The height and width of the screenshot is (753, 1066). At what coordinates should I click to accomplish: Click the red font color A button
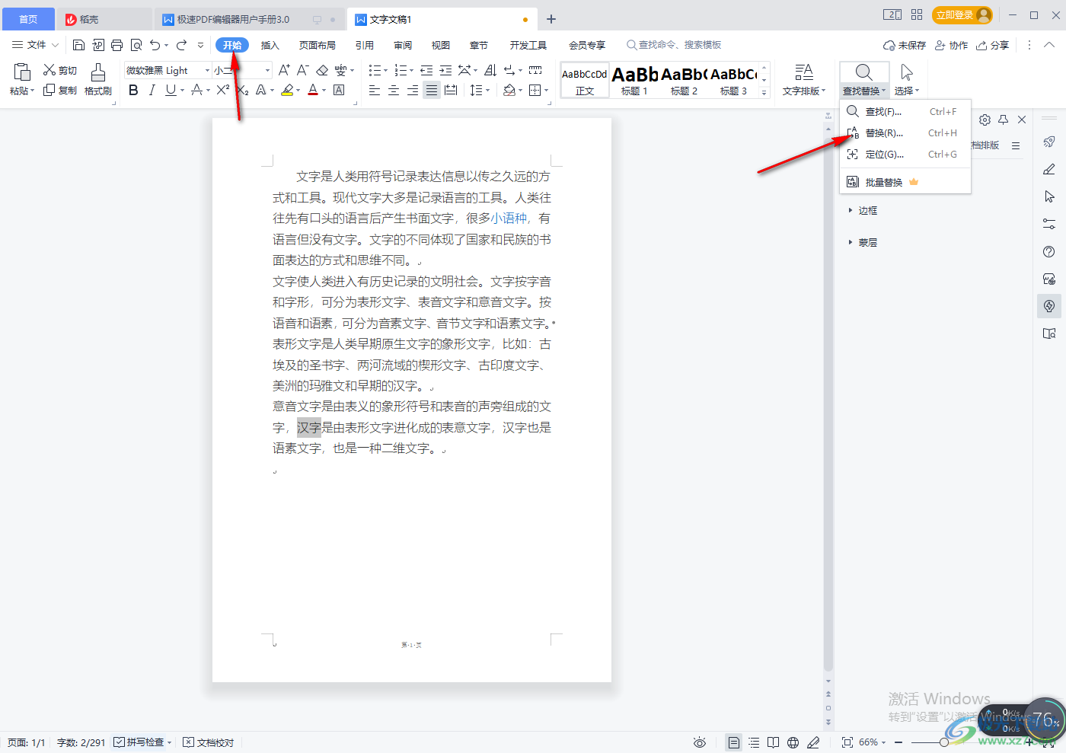(313, 90)
